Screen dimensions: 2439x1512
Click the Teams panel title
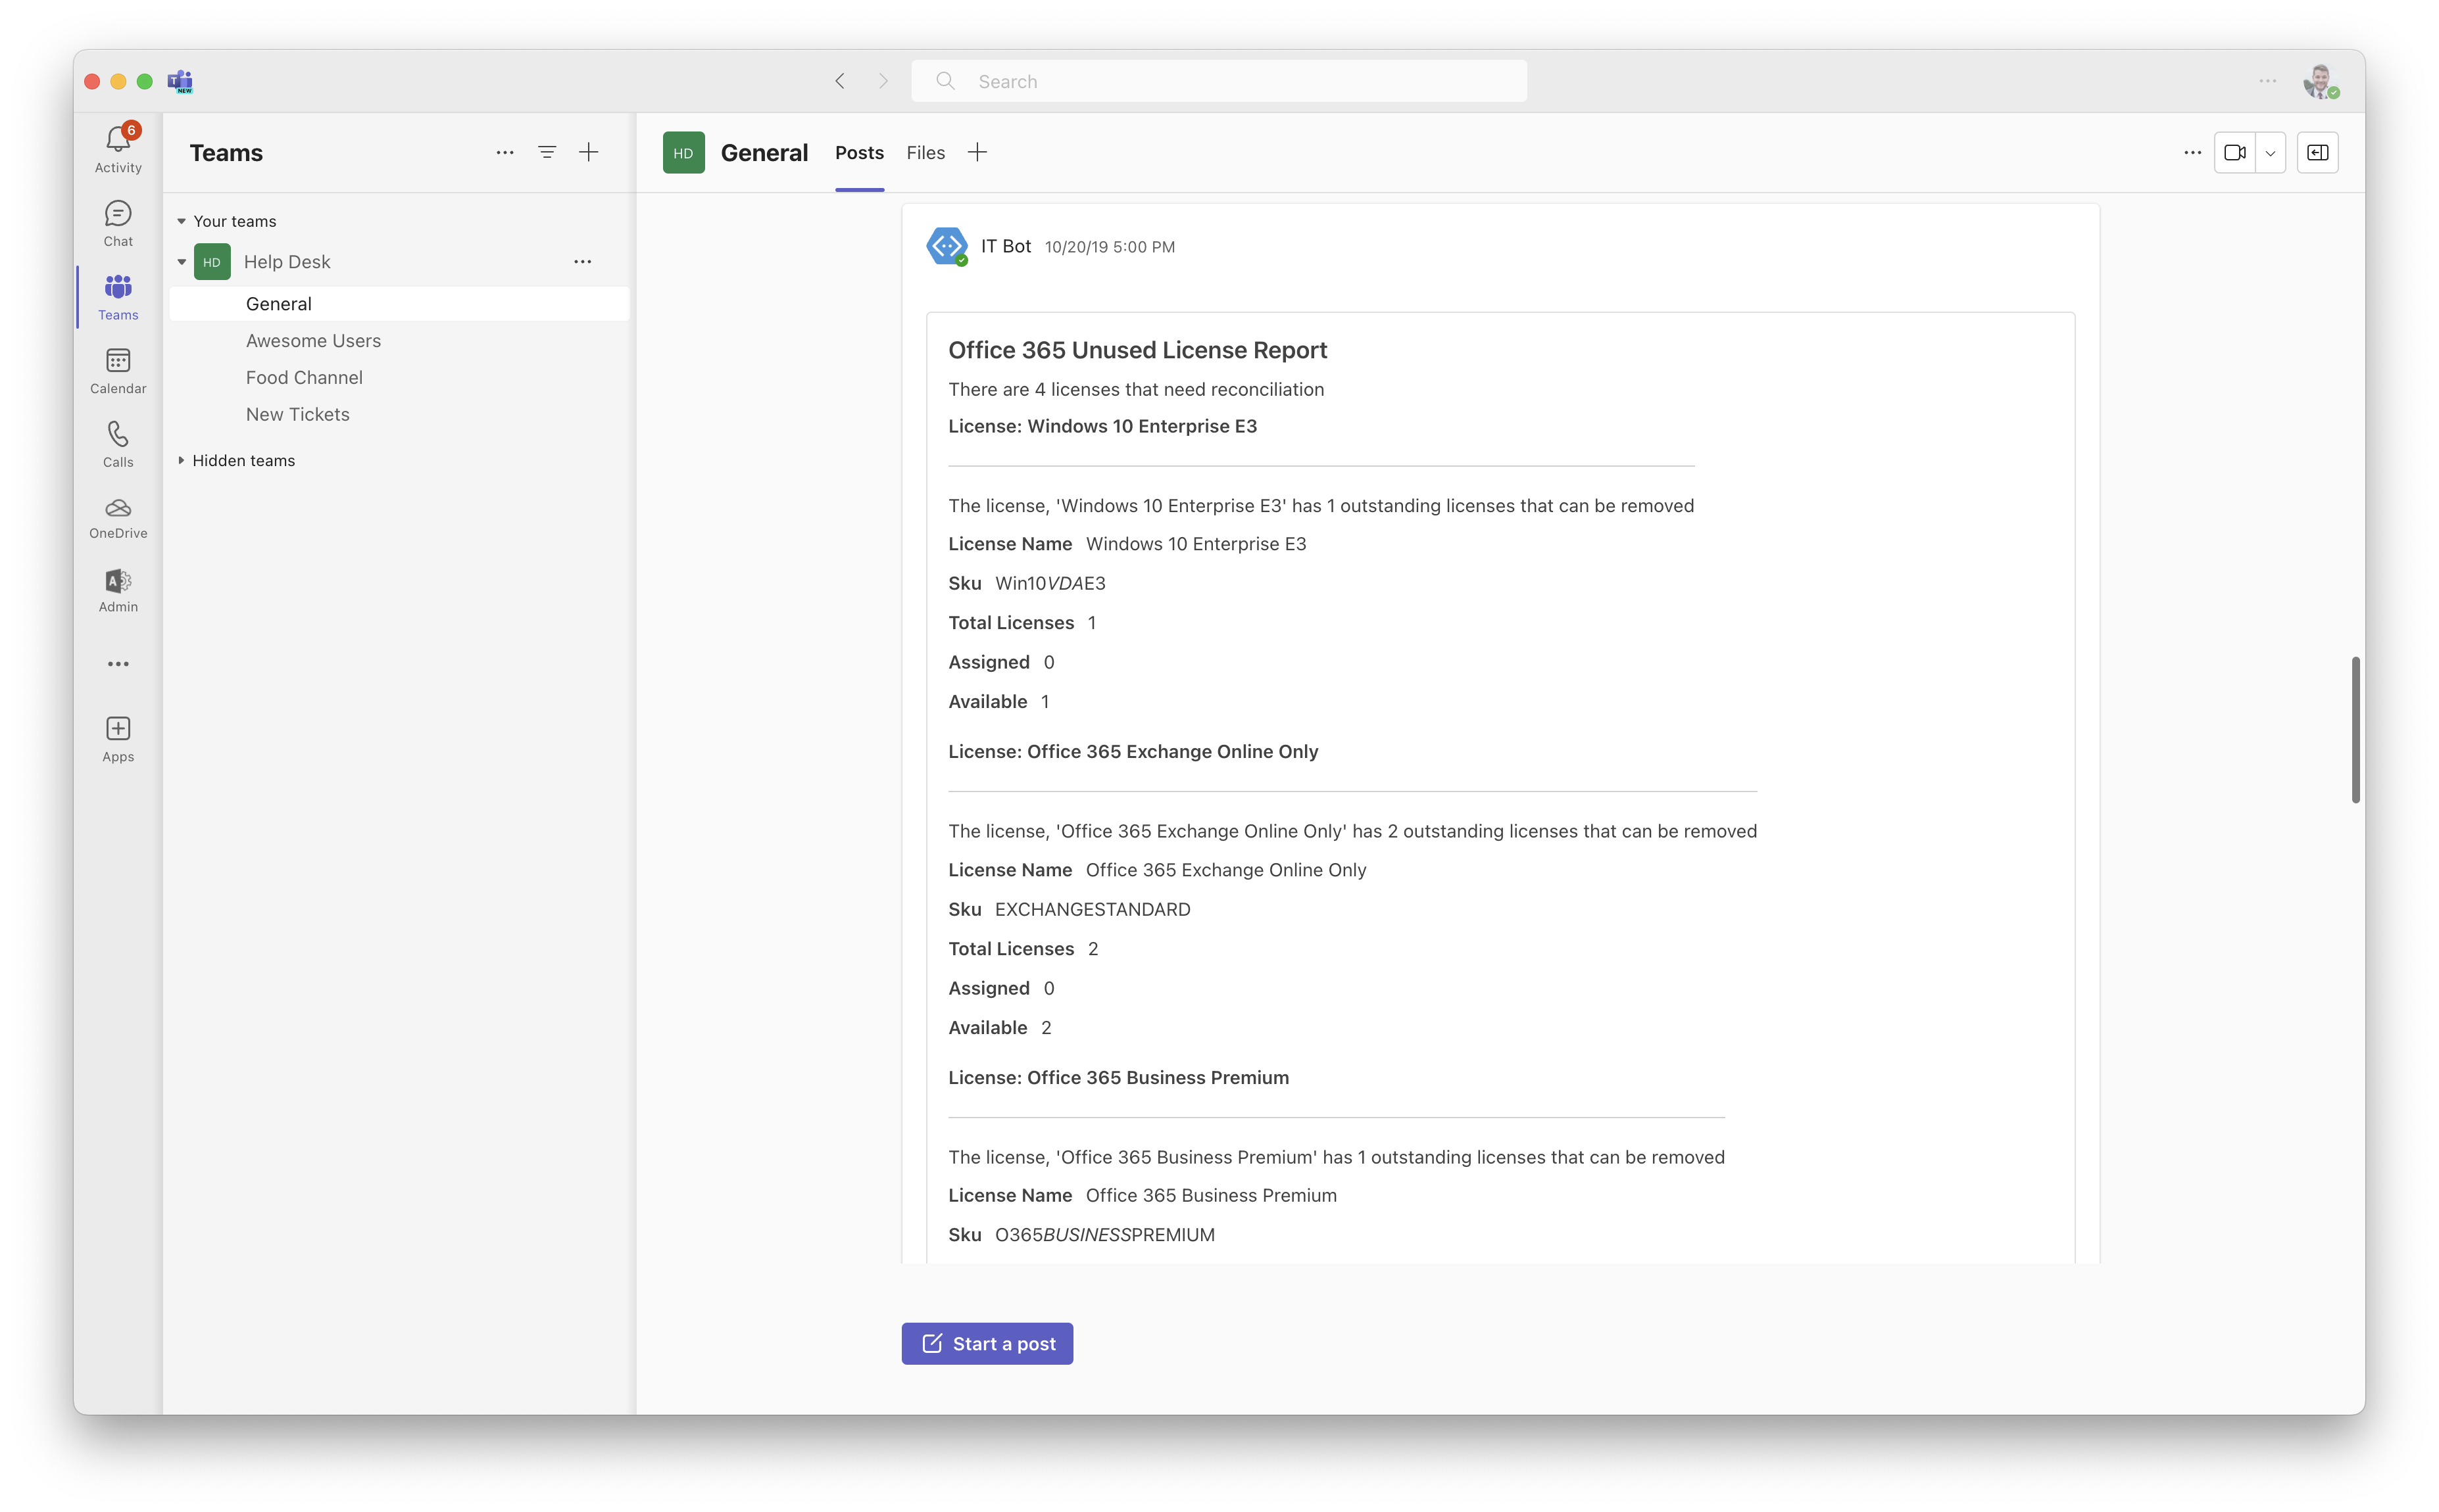coord(226,153)
